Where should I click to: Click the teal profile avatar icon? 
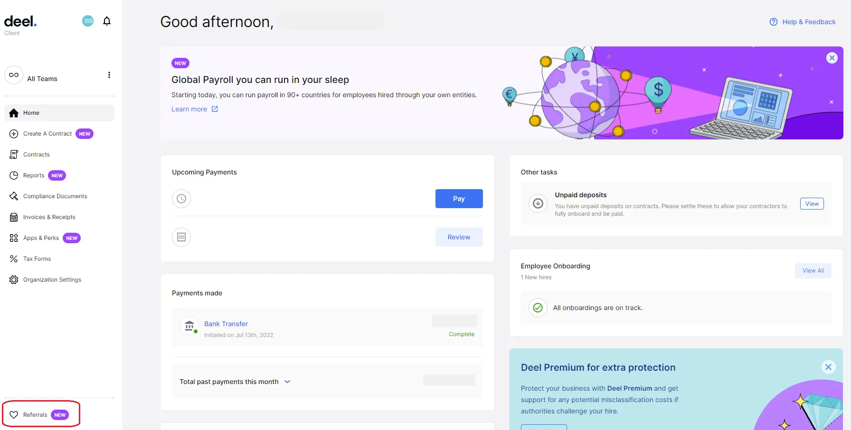[x=88, y=21]
